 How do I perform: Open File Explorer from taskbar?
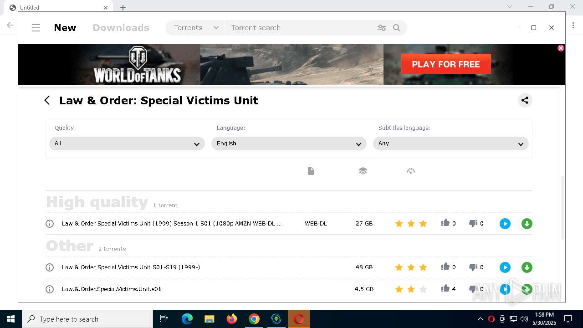click(209, 319)
